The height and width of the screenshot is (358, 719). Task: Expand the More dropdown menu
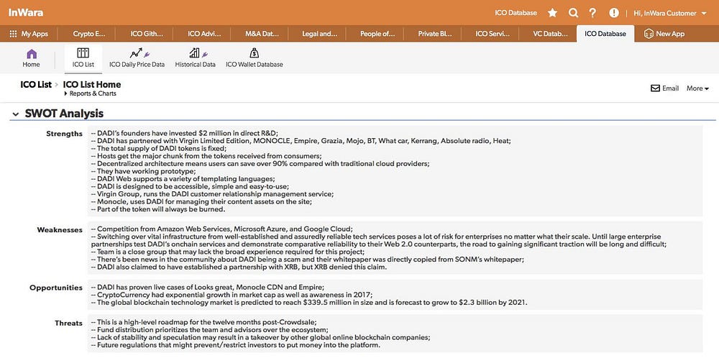pyautogui.click(x=697, y=88)
